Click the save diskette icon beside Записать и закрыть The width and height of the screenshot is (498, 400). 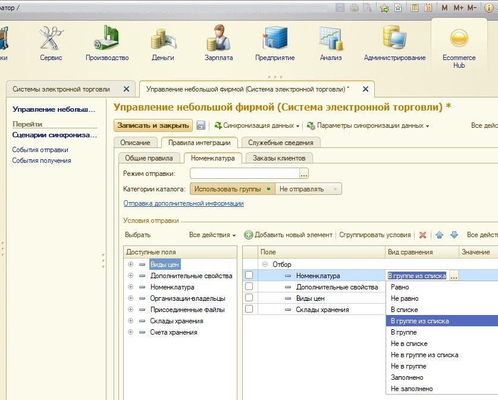201,125
